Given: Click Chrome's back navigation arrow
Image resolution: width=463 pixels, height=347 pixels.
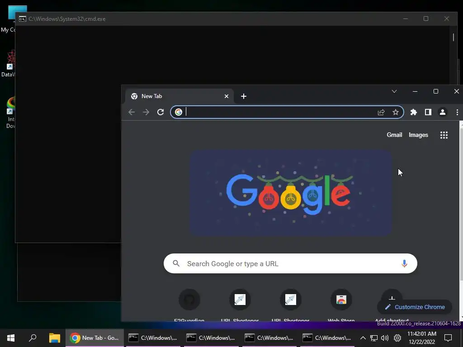Looking at the screenshot, I should coord(132,112).
